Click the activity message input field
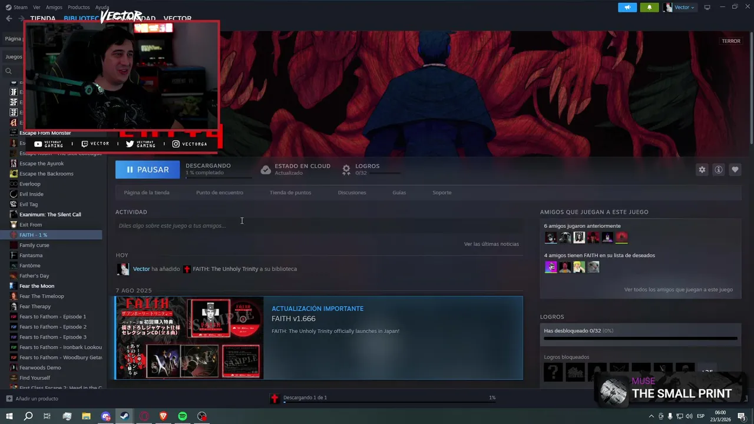The image size is (754, 424). [x=319, y=226]
